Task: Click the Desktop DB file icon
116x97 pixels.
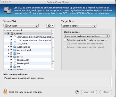Action: tap(15, 60)
